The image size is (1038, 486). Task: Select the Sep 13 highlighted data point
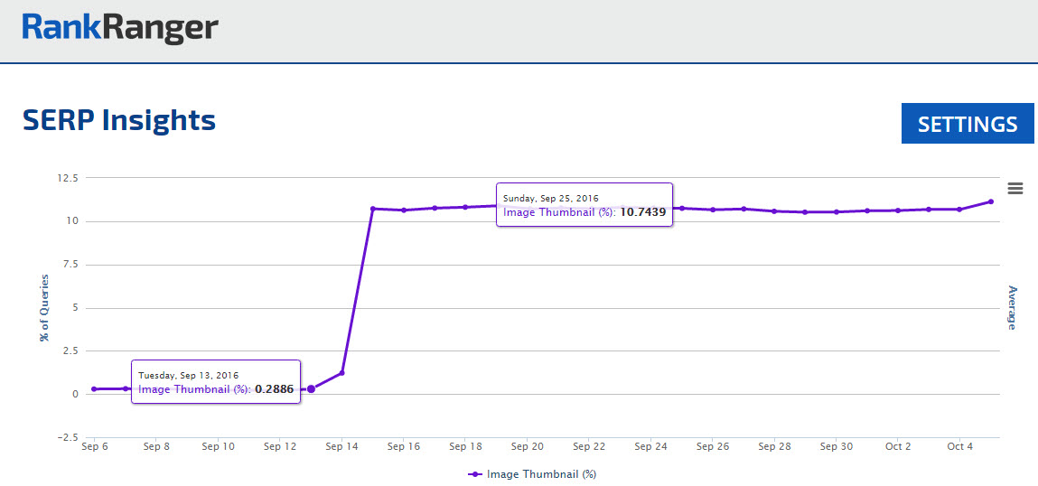tap(311, 388)
